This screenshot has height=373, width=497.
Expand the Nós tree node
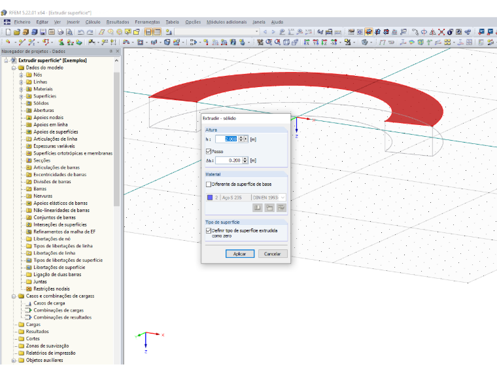(21, 75)
